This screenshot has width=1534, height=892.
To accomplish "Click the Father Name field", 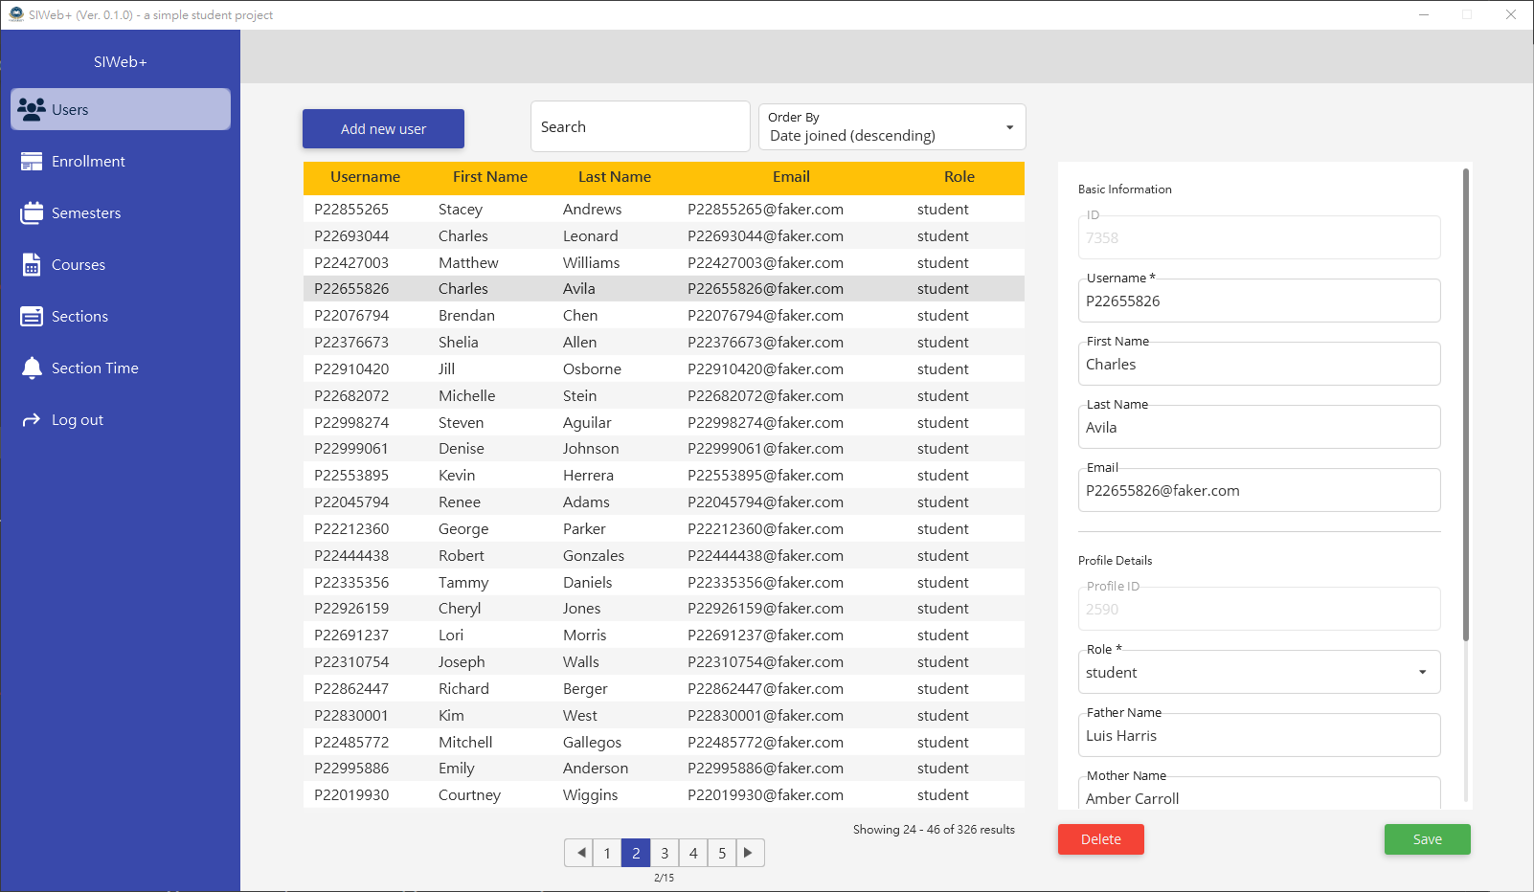I will (x=1259, y=735).
